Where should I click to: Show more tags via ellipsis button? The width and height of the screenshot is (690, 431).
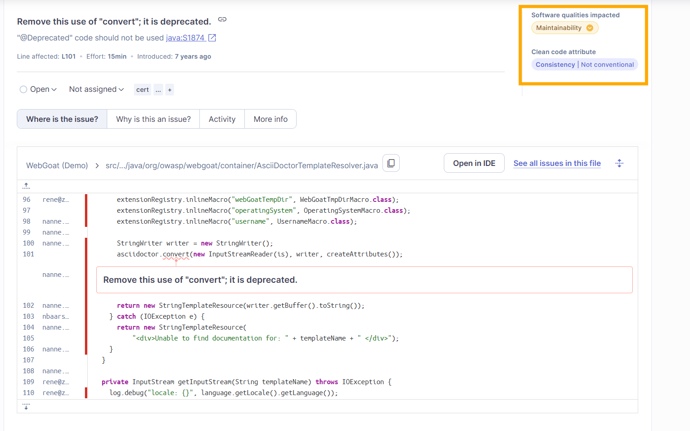(x=158, y=90)
